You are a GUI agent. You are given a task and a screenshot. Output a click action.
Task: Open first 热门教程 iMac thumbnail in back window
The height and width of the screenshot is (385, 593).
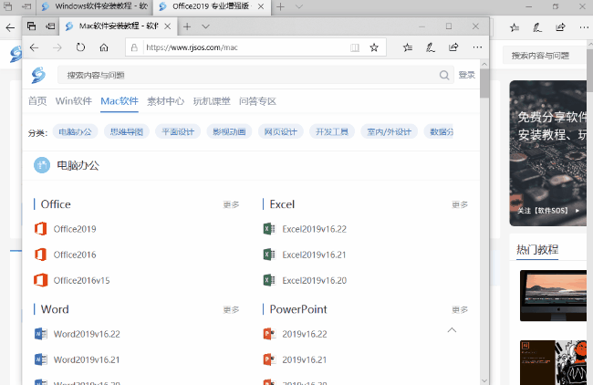click(553, 296)
